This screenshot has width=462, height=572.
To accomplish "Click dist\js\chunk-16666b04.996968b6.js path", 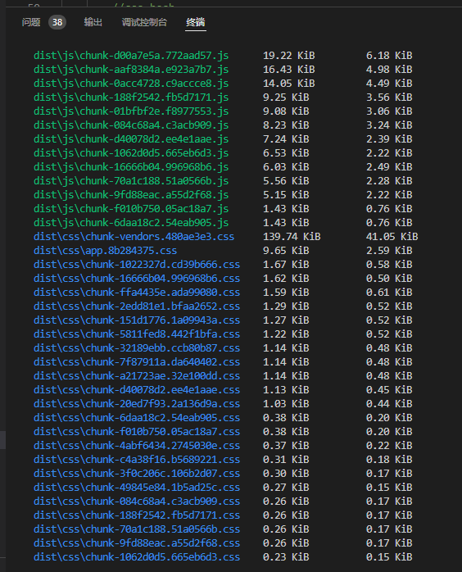I will (131, 166).
